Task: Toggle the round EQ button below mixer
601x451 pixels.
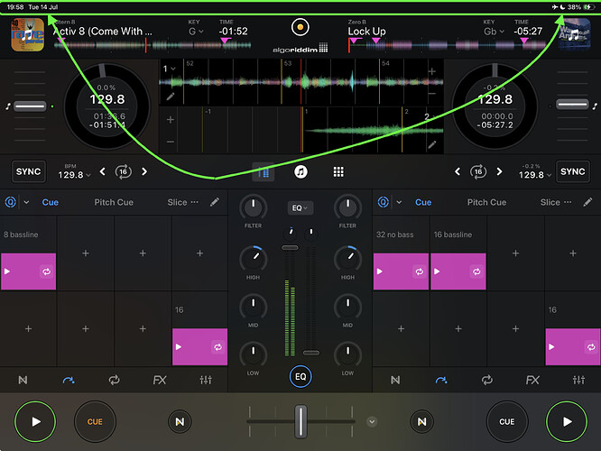Action: point(300,376)
